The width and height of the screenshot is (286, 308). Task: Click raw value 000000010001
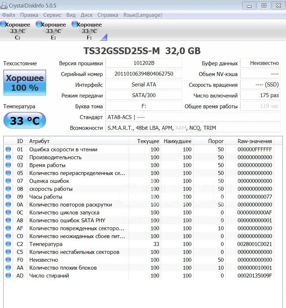[x=254, y=268]
